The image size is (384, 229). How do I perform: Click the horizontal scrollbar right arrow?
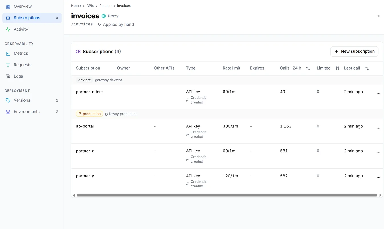[380, 195]
